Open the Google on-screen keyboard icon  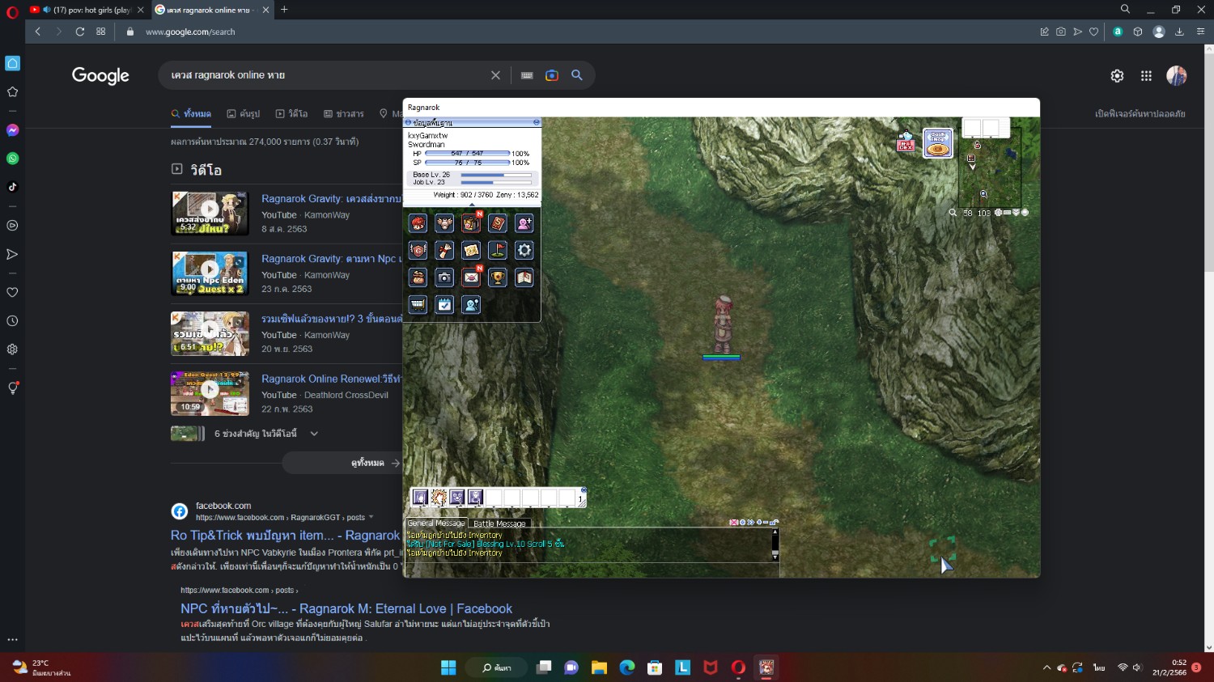527,75
